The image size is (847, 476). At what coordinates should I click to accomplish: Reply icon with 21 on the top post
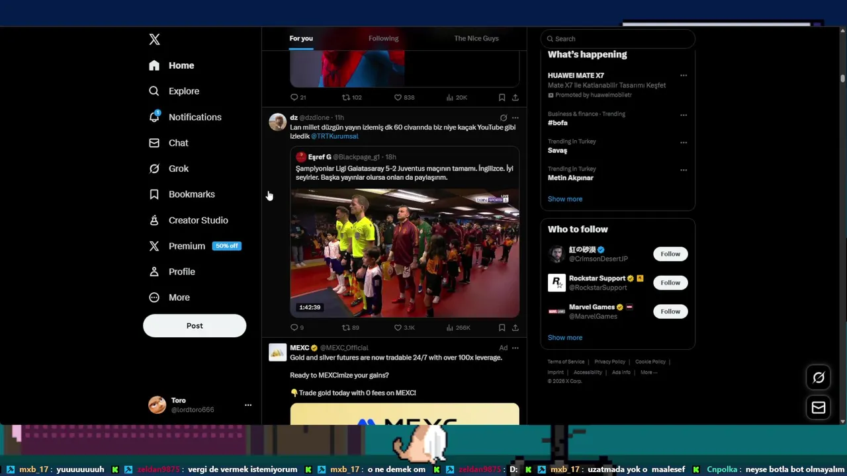coord(298,97)
